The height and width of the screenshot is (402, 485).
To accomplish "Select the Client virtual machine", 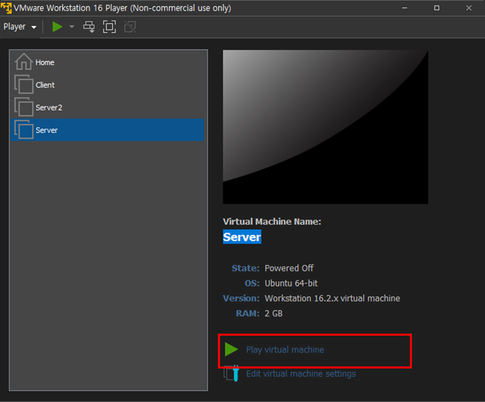I will point(107,85).
